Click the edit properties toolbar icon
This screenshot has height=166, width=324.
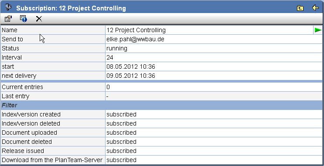pyautogui.click(x=8, y=19)
